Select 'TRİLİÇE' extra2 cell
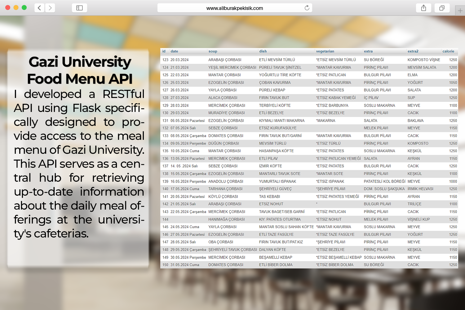The width and height of the screenshot is (465, 310). 414,204
